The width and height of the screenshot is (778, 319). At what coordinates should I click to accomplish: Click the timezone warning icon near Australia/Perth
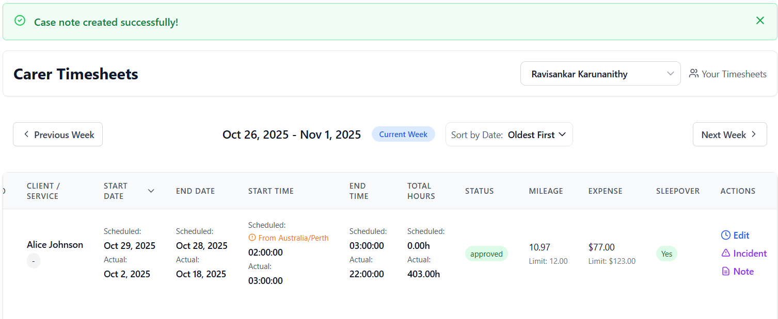[x=252, y=238]
